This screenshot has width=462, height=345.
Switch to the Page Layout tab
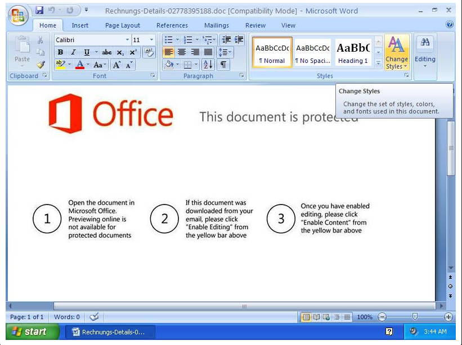123,25
